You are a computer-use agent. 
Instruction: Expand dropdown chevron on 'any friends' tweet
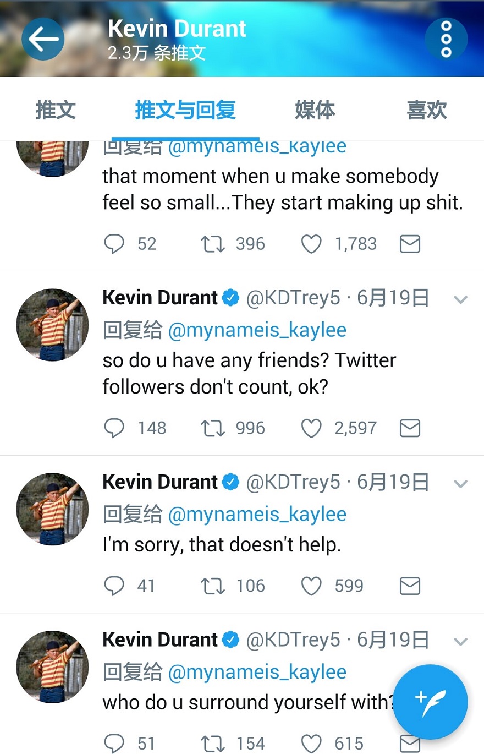coord(460,299)
